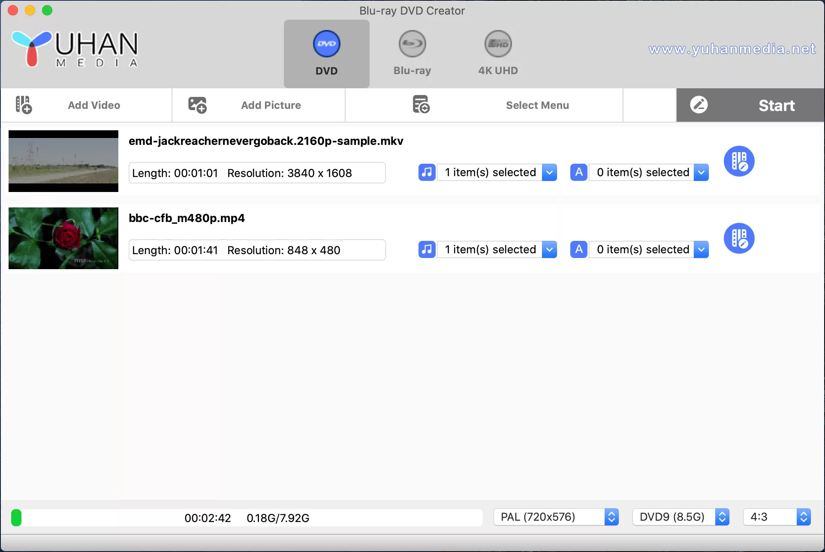Toggle audio selection for bbc-cfb video
The height and width of the screenshot is (552, 825).
point(426,249)
